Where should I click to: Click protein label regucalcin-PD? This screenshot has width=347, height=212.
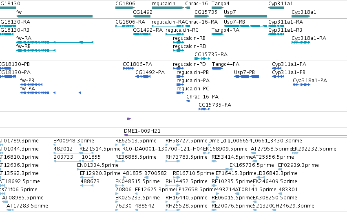click(190, 64)
